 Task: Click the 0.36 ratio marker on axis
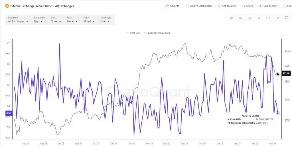(9, 113)
